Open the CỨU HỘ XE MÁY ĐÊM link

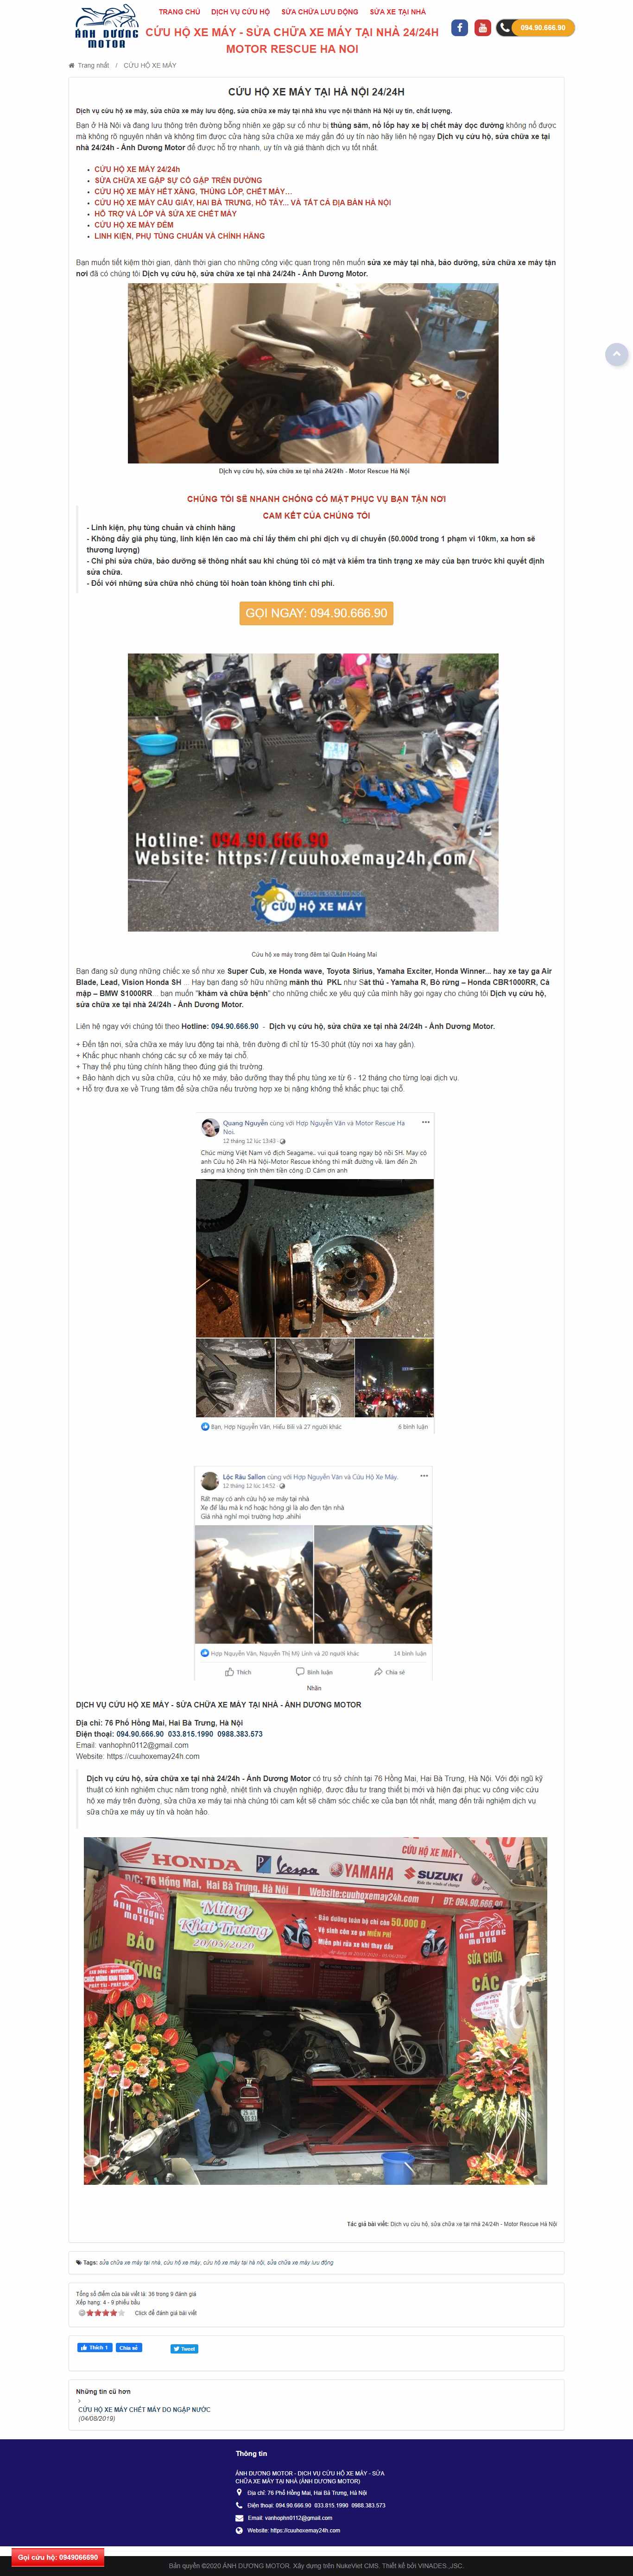click(x=134, y=225)
